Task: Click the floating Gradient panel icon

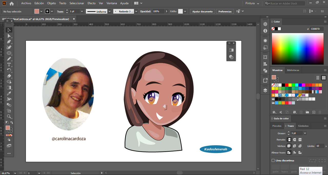Action: 231,50
